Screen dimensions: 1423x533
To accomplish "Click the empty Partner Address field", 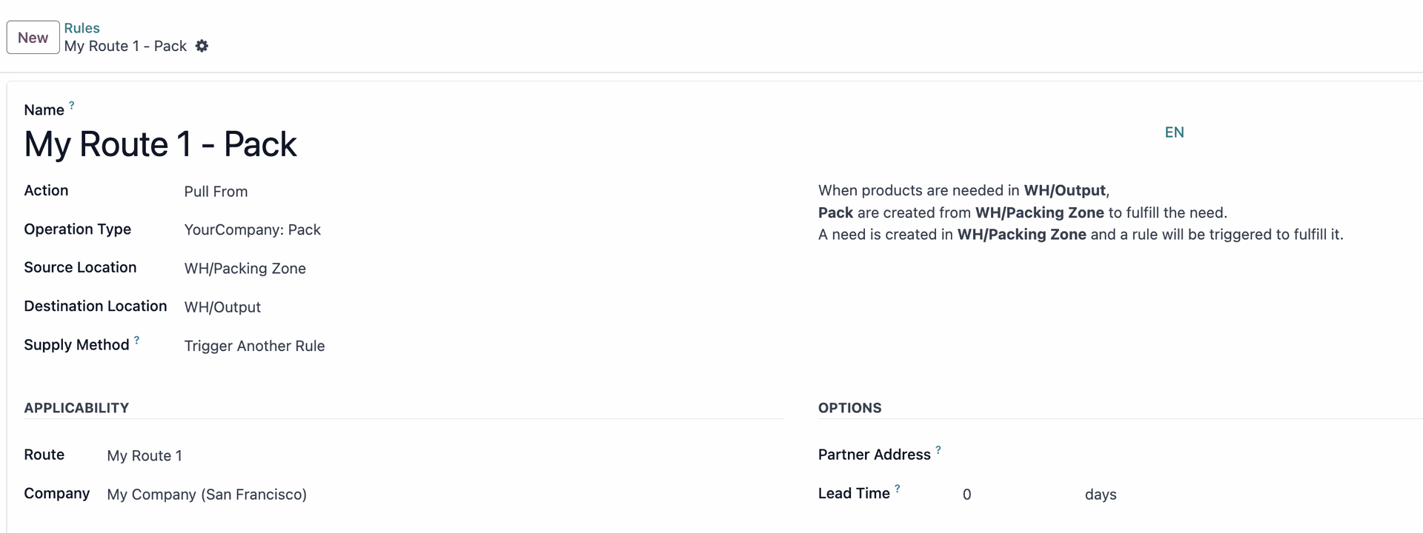I will (x=1112, y=455).
